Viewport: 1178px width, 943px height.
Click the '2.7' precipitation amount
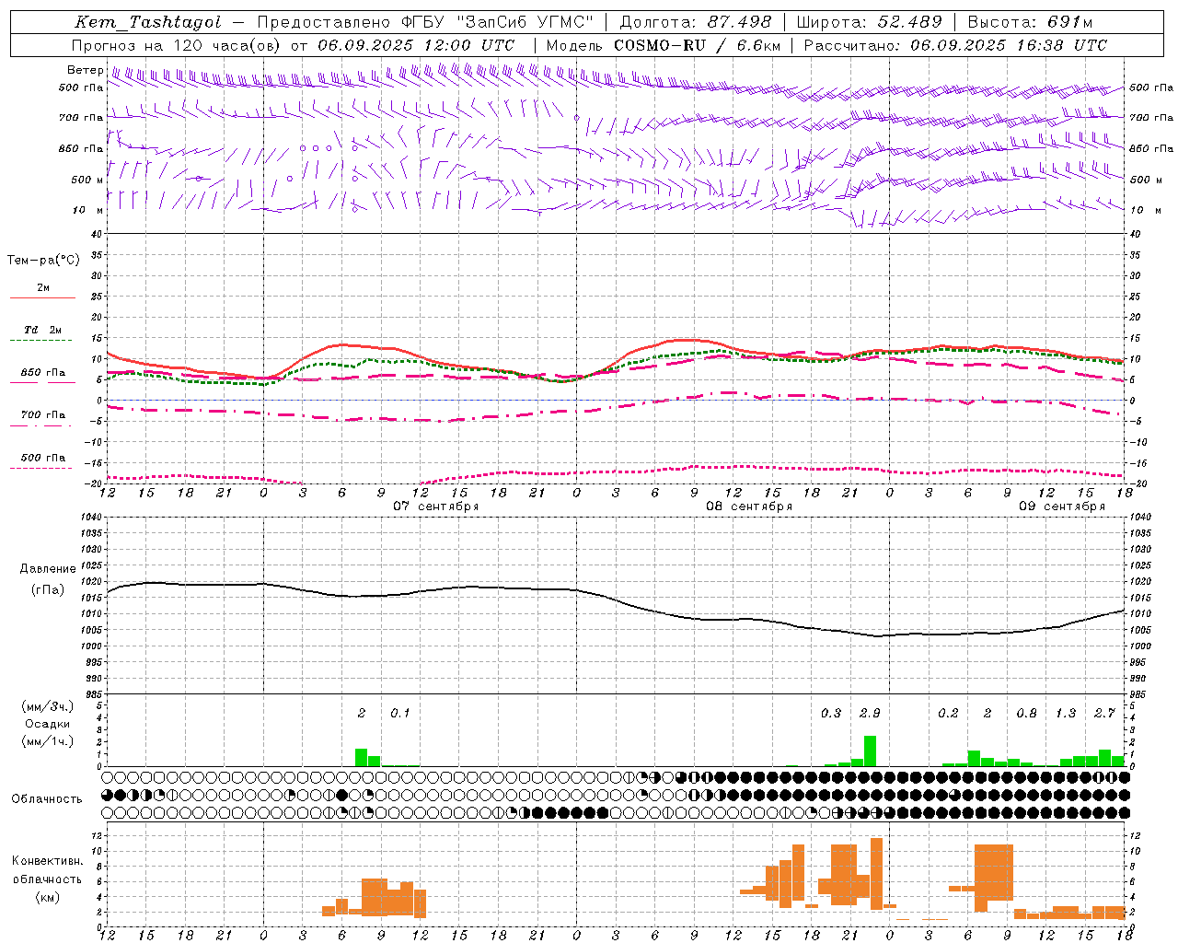click(x=1104, y=713)
